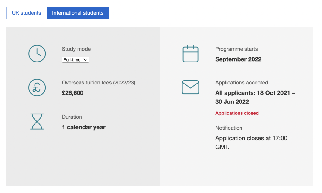Click the All applicants date range text
Viewport: 322px width, 193px height.
[255, 97]
